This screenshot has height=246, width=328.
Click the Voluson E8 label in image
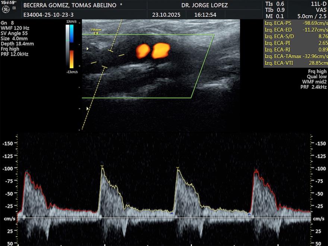tap(96, 31)
